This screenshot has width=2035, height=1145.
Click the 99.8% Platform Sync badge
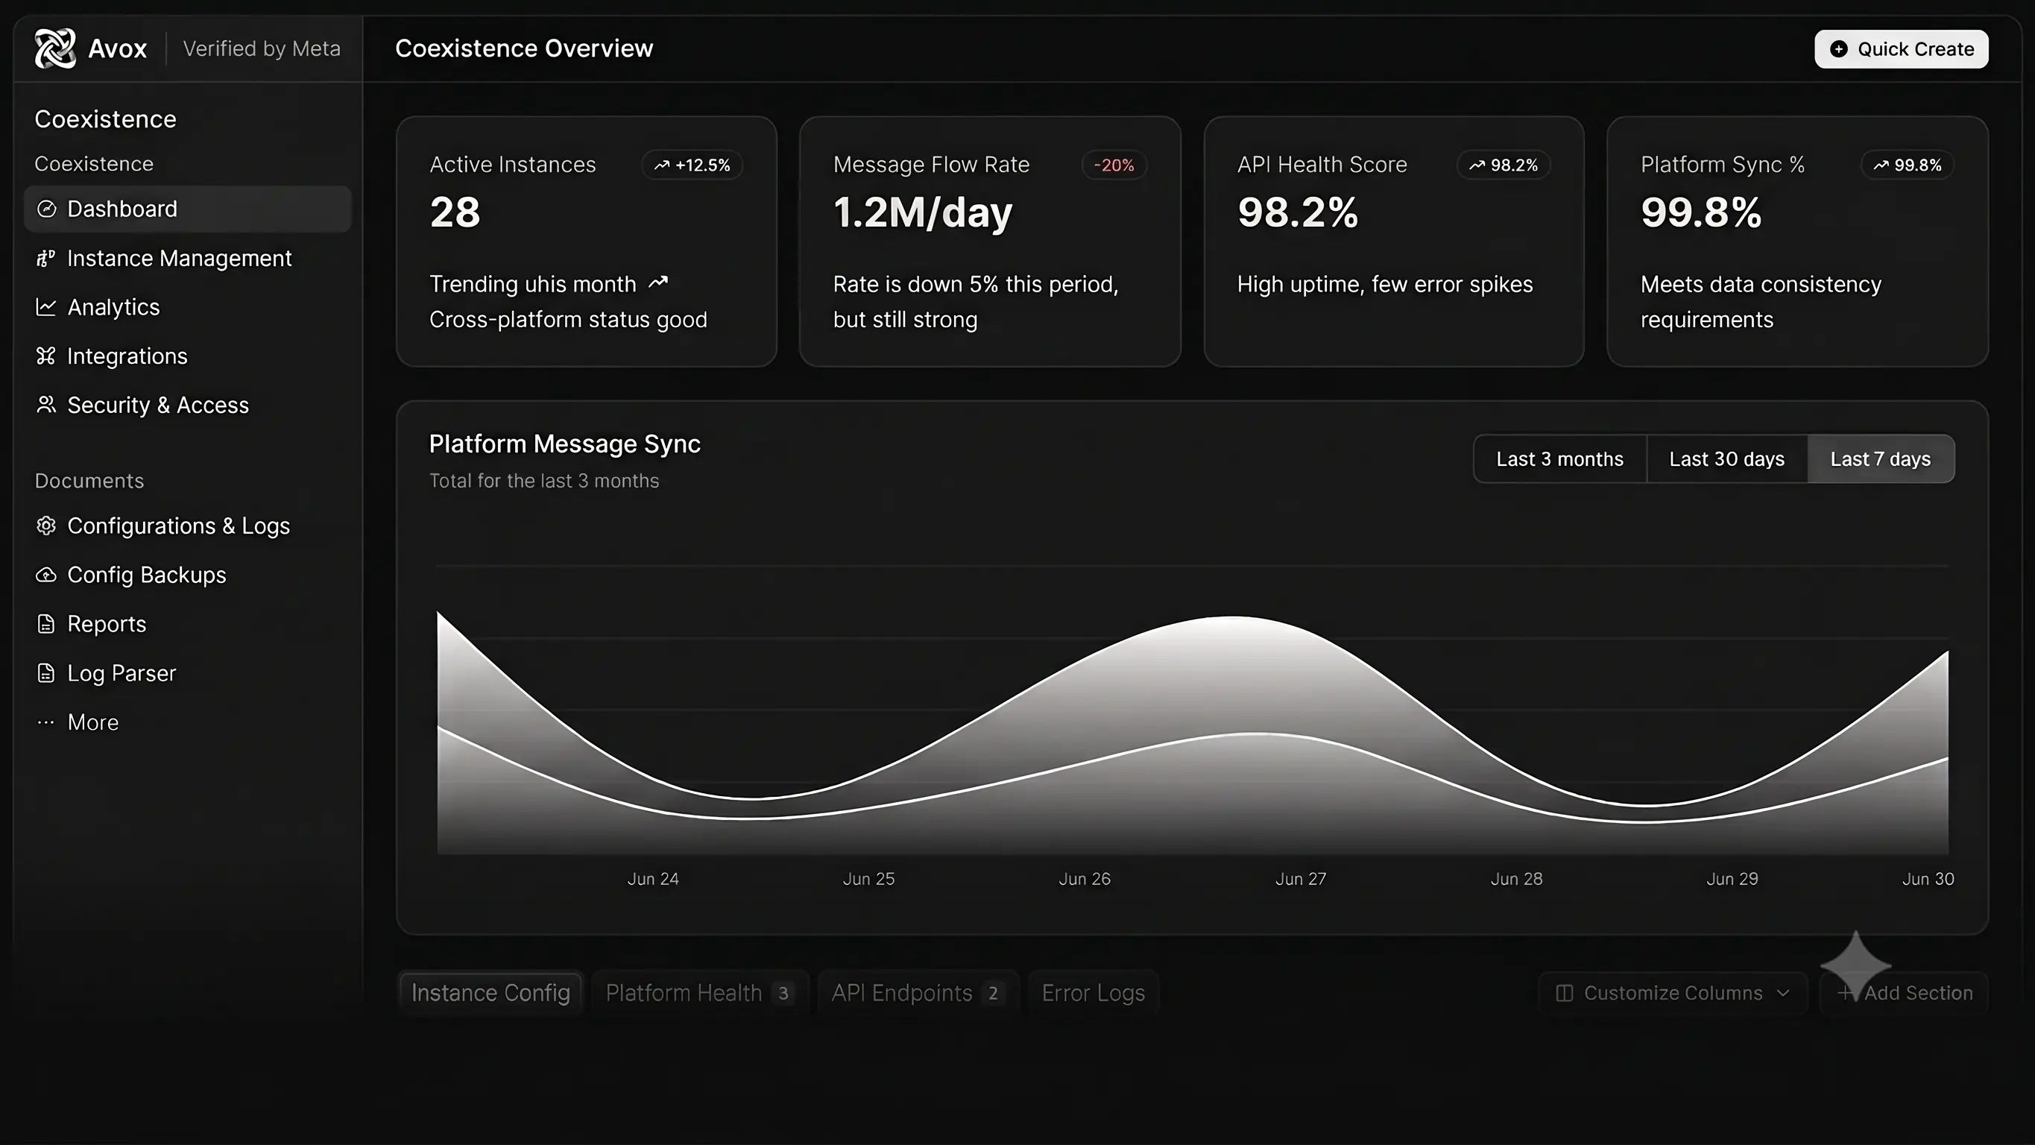pos(1907,165)
